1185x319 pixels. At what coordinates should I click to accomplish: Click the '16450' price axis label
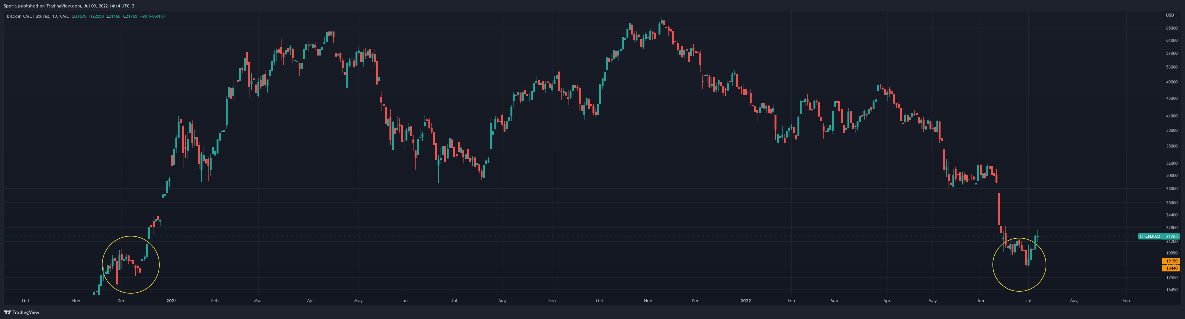1172,290
